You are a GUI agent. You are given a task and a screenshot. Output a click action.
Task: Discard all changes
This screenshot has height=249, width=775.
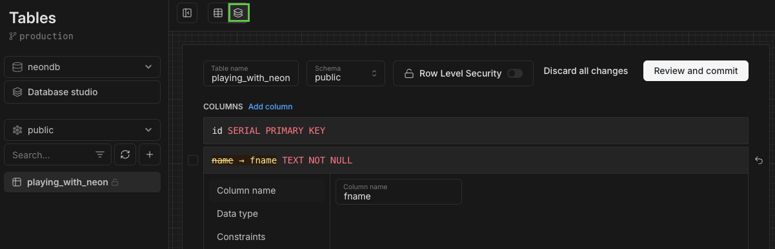coord(586,71)
